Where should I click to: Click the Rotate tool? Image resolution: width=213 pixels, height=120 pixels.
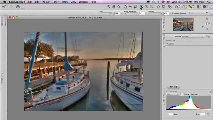click(x=125, y=7)
